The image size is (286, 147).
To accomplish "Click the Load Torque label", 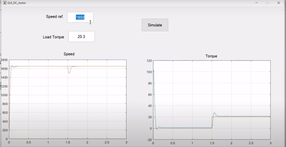I will [53, 37].
